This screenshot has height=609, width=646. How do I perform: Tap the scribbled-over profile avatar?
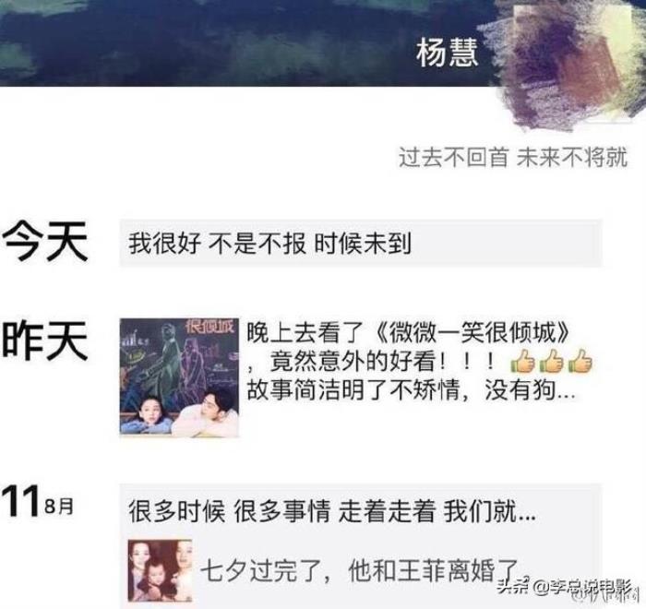click(570, 64)
